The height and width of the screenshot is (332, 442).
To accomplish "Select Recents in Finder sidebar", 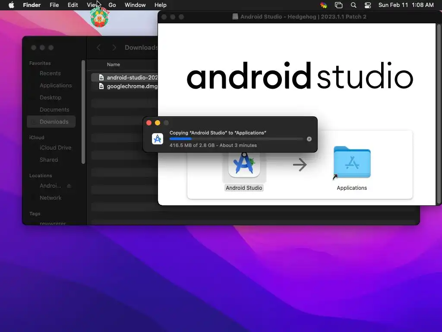I will (x=50, y=73).
